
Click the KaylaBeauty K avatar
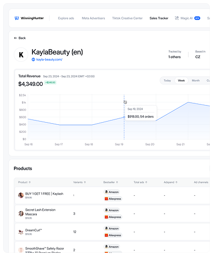coord(21,54)
